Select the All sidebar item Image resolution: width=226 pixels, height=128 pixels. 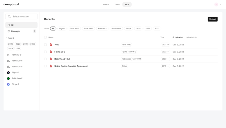point(21,25)
